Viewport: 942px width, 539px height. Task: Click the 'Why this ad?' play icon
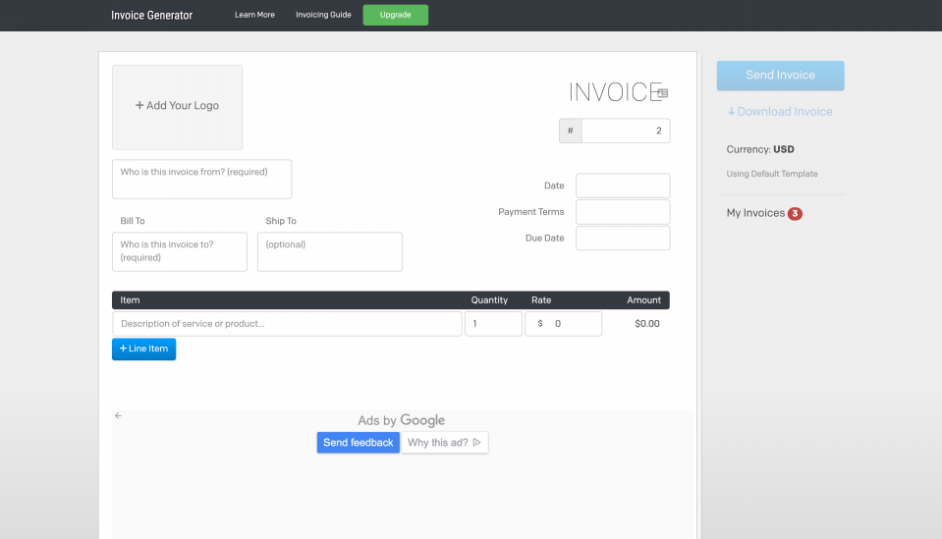(477, 443)
